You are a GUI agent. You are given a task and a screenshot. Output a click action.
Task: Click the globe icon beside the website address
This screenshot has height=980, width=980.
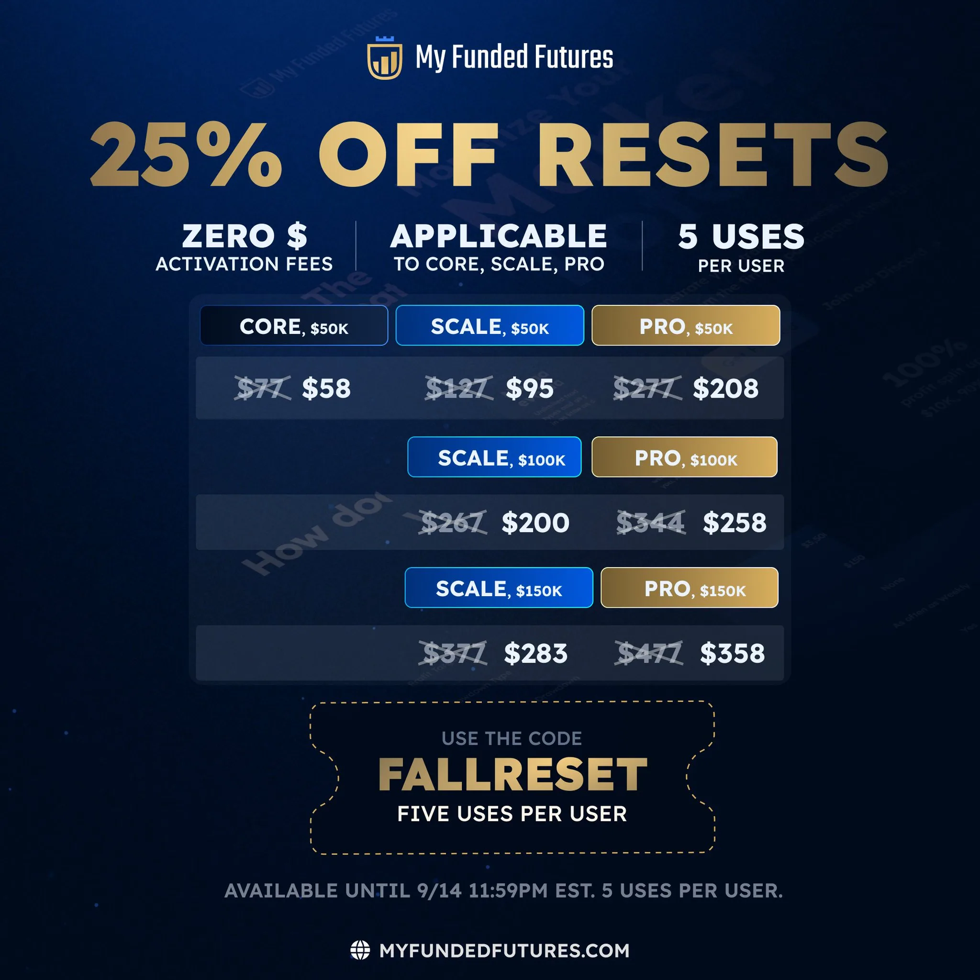point(360,950)
